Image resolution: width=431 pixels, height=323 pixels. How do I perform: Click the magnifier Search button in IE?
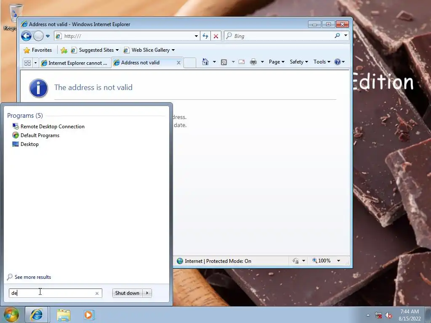tap(337, 35)
